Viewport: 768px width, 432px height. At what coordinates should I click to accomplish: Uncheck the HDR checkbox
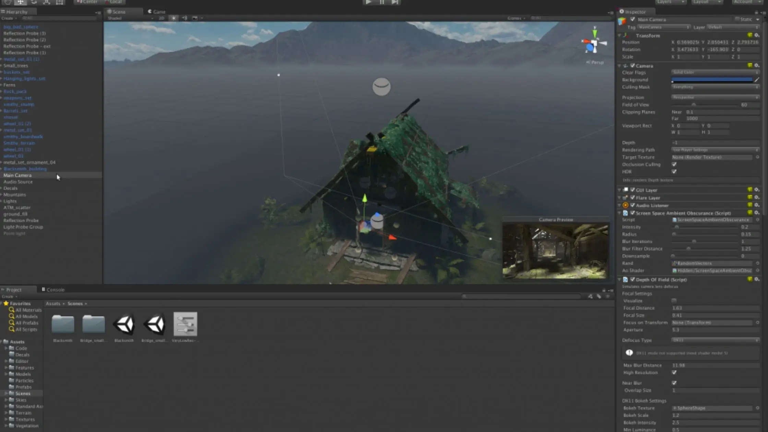pyautogui.click(x=674, y=172)
